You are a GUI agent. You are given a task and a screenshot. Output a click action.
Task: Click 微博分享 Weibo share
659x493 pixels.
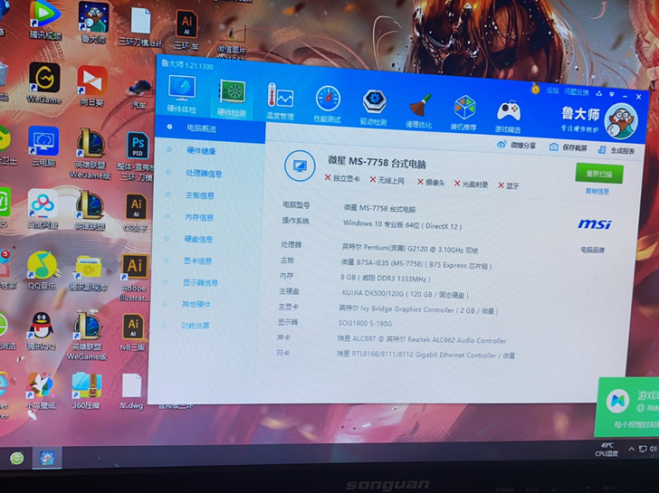[x=517, y=145]
